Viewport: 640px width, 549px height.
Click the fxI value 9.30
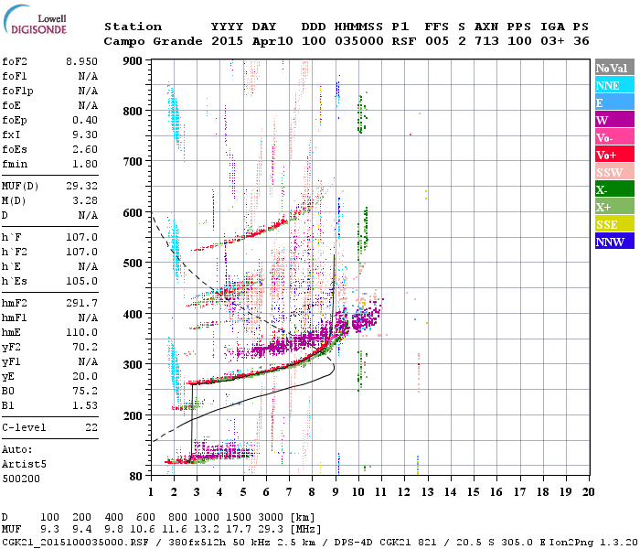[85, 135]
